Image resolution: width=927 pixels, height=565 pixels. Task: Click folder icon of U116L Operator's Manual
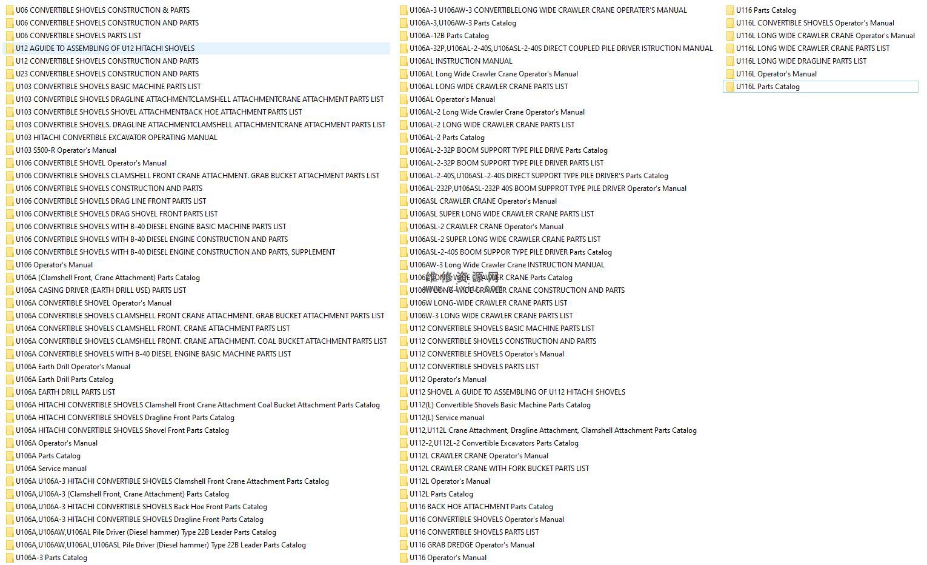click(x=730, y=74)
